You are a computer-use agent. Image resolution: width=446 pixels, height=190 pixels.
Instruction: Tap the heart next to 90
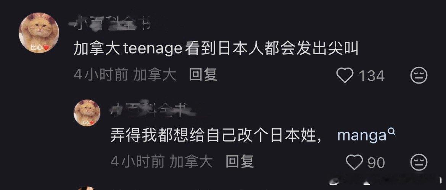[x=354, y=163]
